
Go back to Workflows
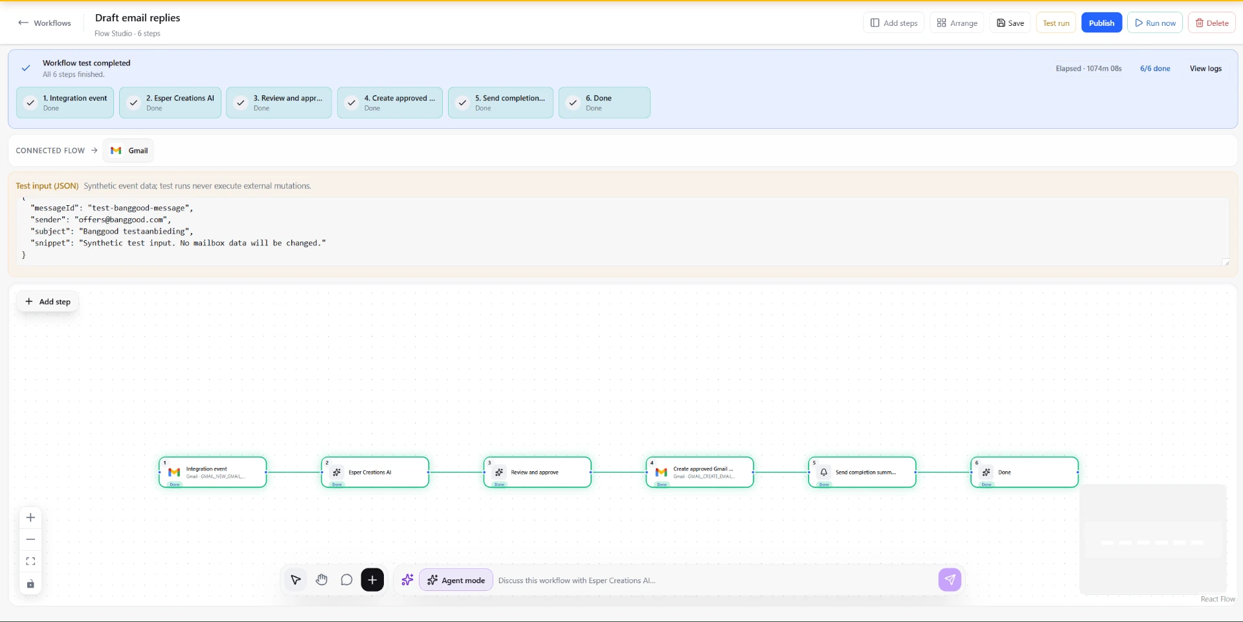(45, 23)
